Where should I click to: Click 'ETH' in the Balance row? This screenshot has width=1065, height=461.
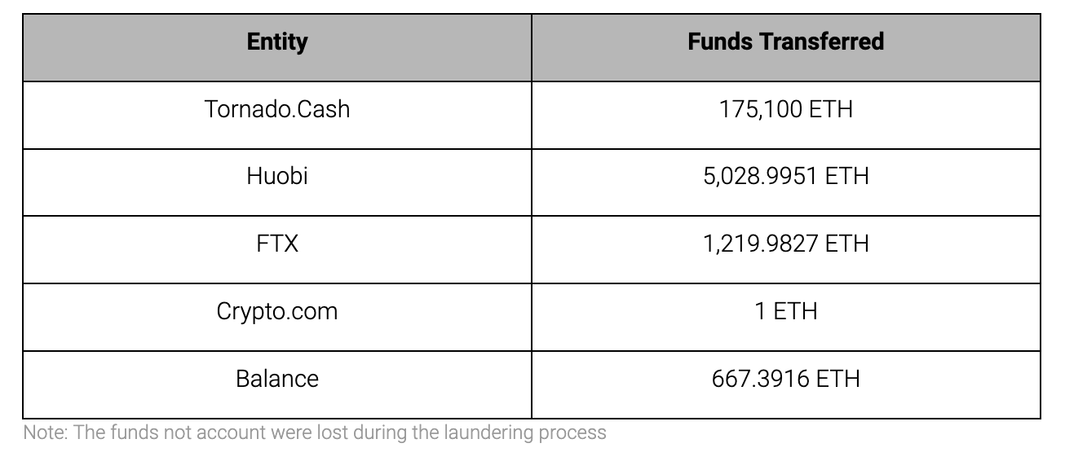[839, 379]
